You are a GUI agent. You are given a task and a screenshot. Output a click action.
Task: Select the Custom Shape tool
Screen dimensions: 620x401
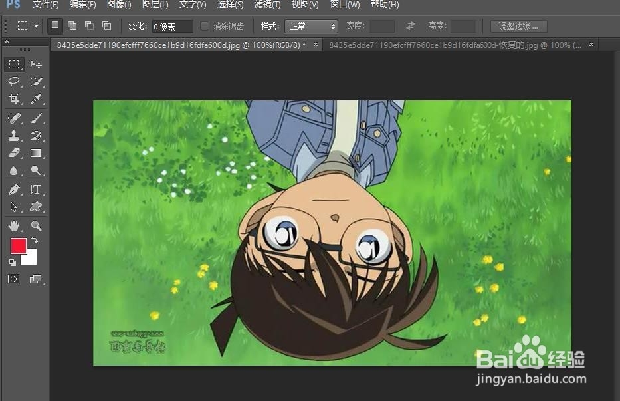[x=36, y=207]
